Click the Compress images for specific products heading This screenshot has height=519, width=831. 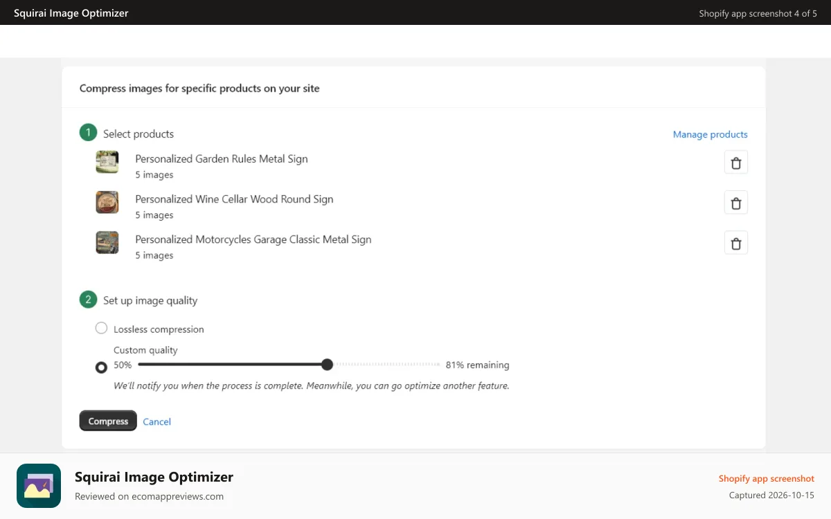pos(199,89)
